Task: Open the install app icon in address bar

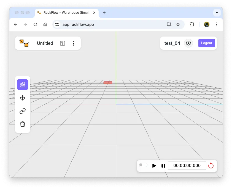Action: tap(169, 24)
